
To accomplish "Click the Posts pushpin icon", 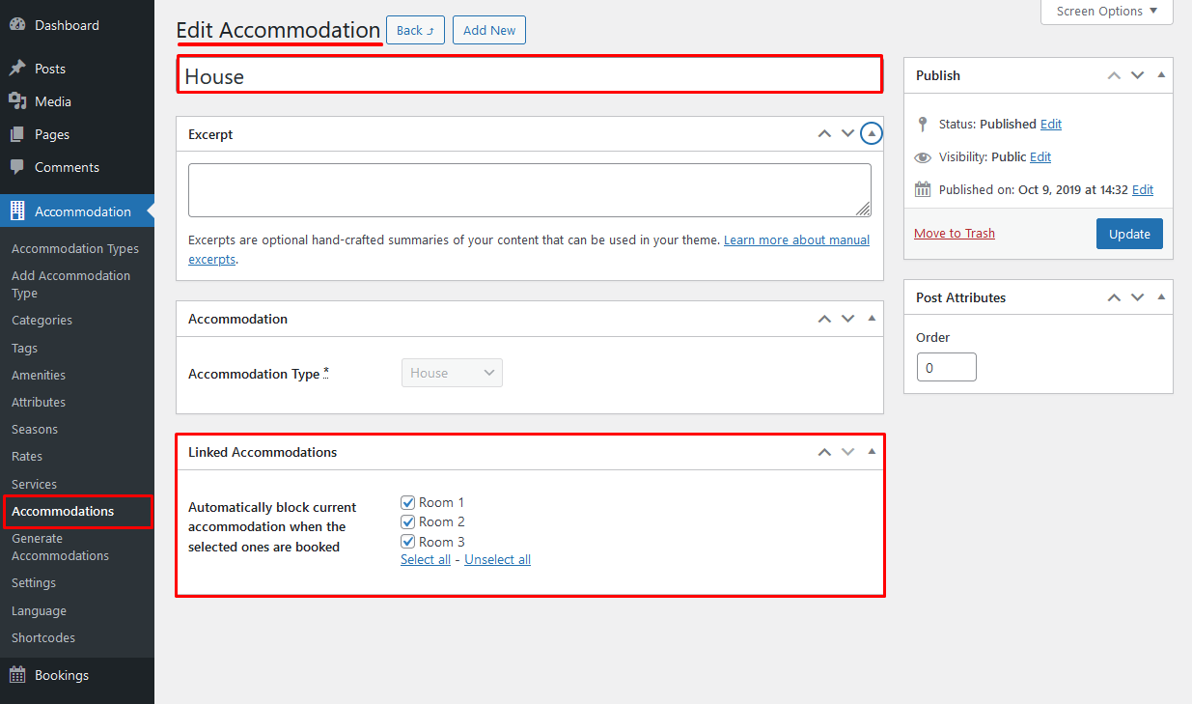I will point(17,69).
